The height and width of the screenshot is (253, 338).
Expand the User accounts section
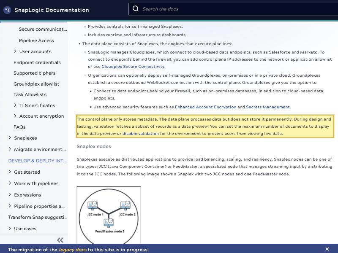point(15,51)
